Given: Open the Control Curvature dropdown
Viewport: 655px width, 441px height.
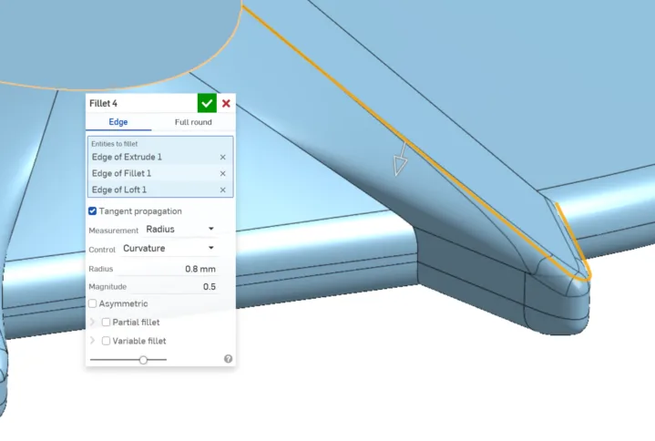Looking at the screenshot, I should pos(169,248).
